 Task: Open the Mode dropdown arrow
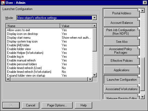point(95,18)
